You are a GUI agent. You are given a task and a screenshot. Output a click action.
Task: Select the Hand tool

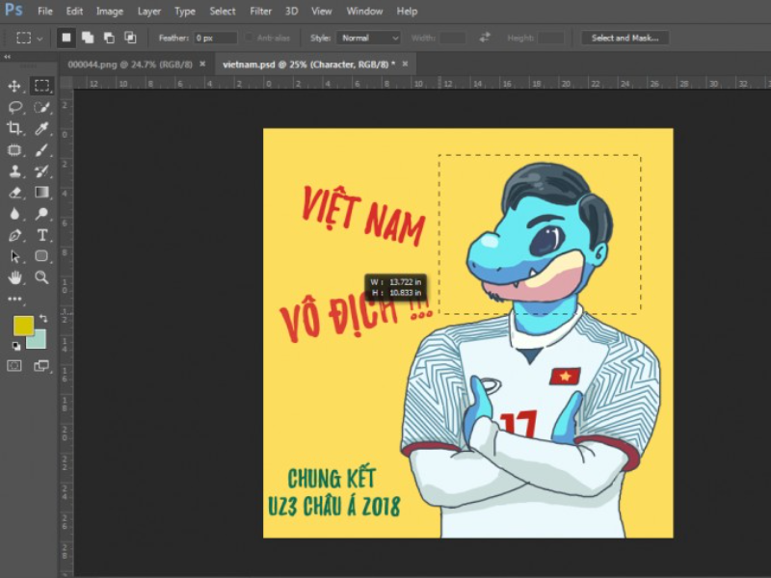(14, 279)
